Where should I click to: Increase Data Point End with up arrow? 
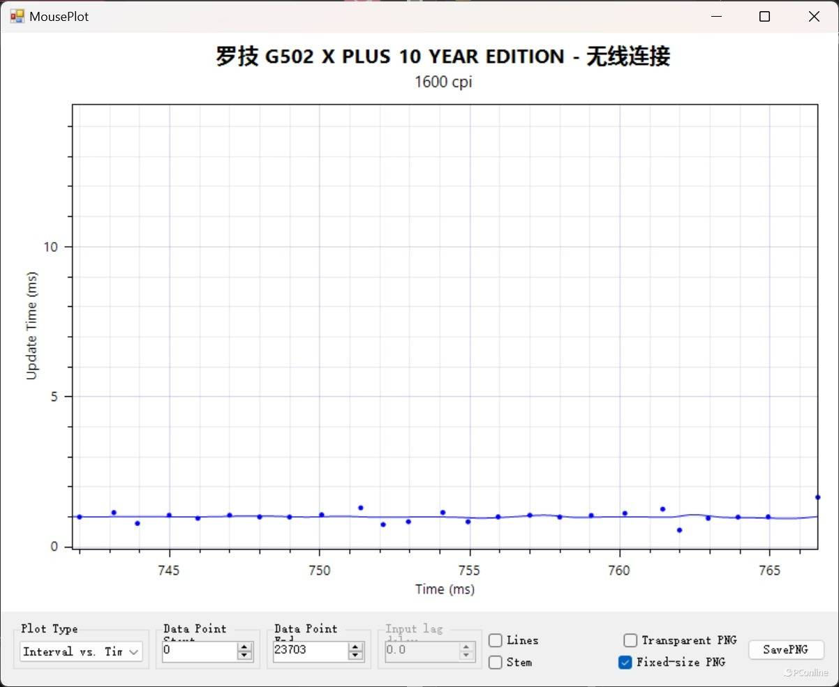[356, 647]
